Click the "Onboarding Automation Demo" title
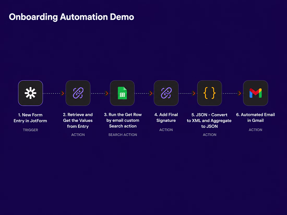This screenshot has width=287, height=215. coord(71,17)
